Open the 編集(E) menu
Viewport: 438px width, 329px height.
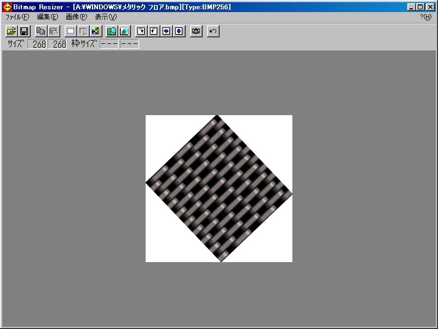[48, 17]
